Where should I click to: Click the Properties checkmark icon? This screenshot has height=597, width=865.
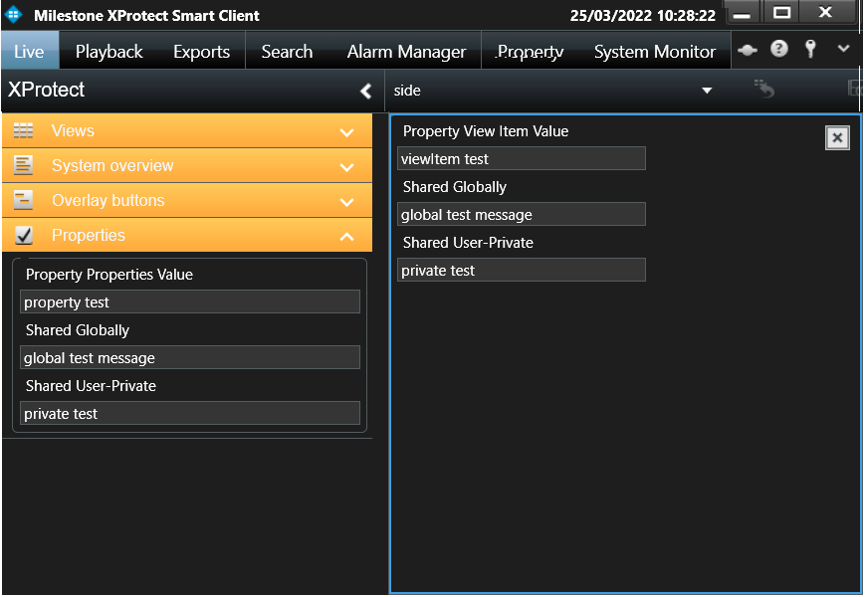[24, 235]
